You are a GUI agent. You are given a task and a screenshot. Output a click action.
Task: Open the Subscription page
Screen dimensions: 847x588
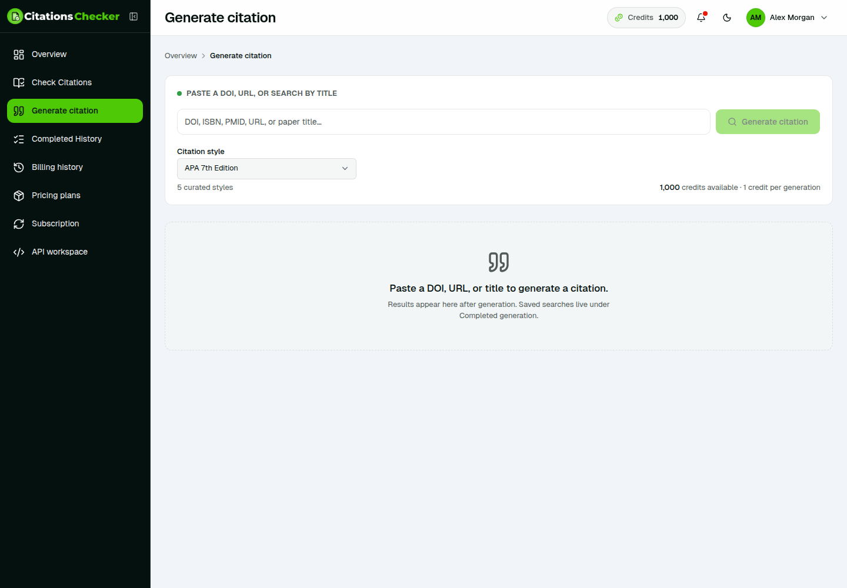click(x=75, y=224)
